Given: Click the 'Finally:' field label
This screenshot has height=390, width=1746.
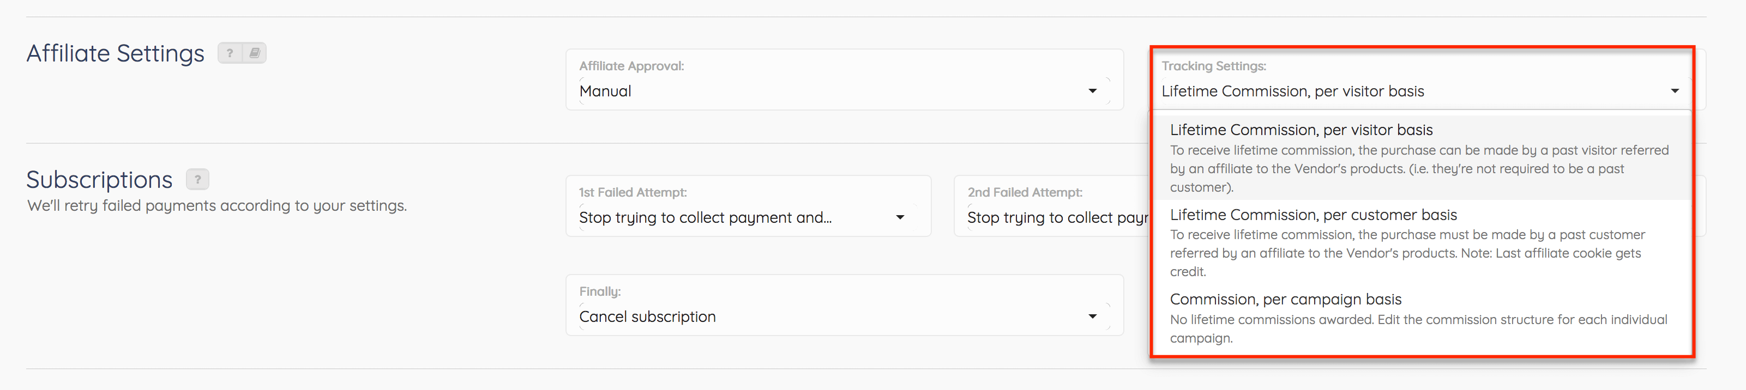Looking at the screenshot, I should click(600, 291).
